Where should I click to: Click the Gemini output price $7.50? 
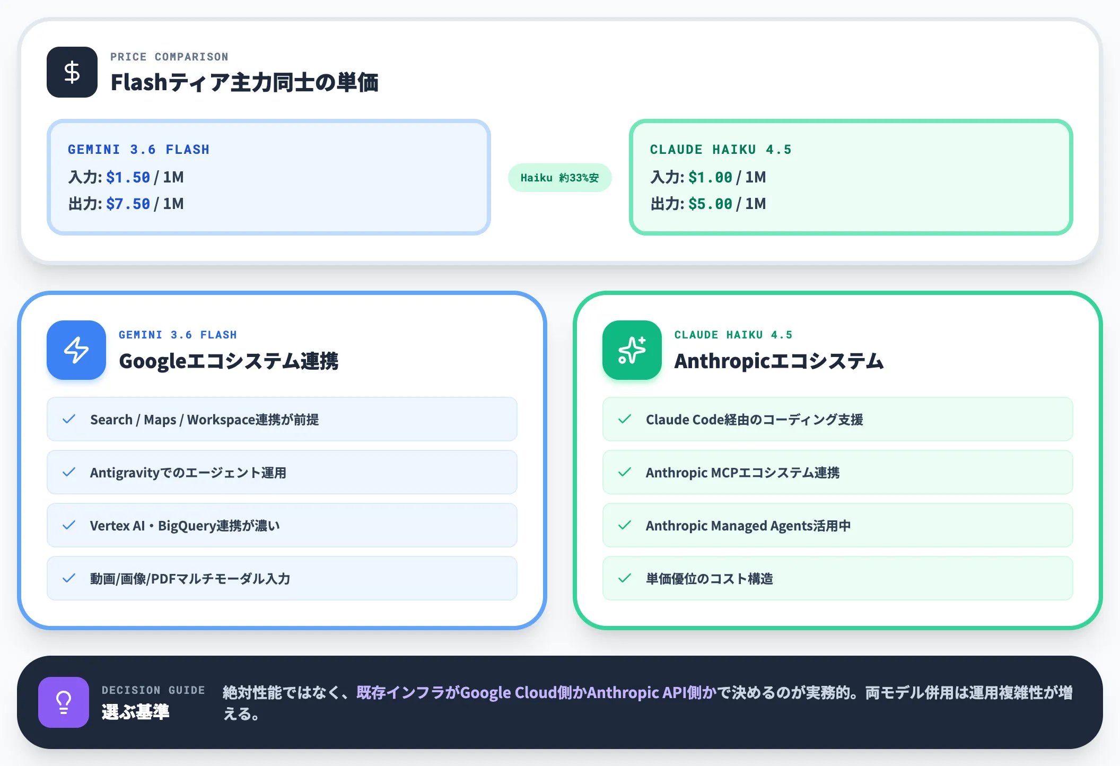point(128,204)
